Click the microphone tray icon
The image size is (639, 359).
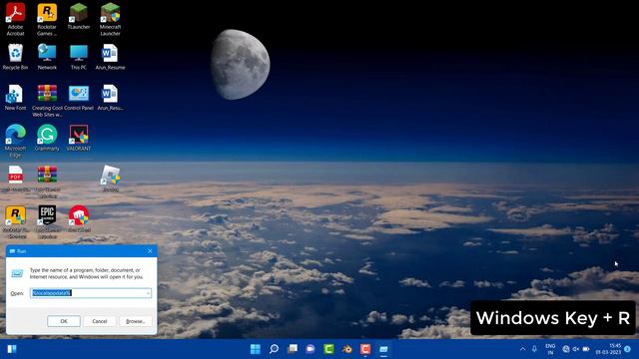click(x=534, y=349)
